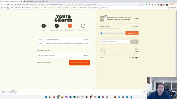Image resolution: width=177 pixels, height=99 pixels.
Task: Click the Payment Method step 4 circle
Action: [x=83, y=26]
